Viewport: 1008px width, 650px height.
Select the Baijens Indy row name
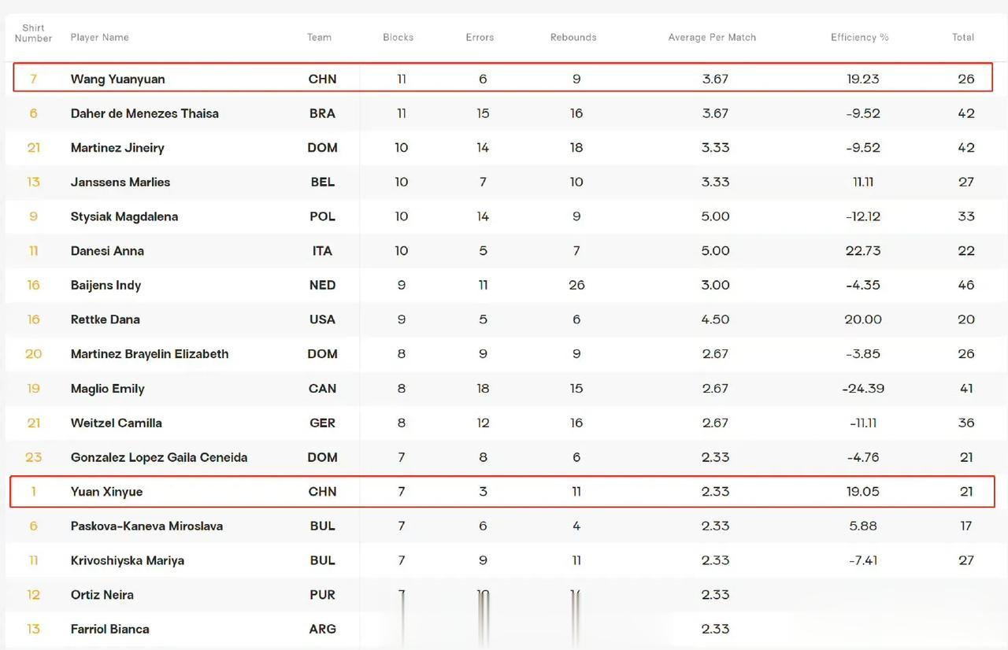coord(106,286)
